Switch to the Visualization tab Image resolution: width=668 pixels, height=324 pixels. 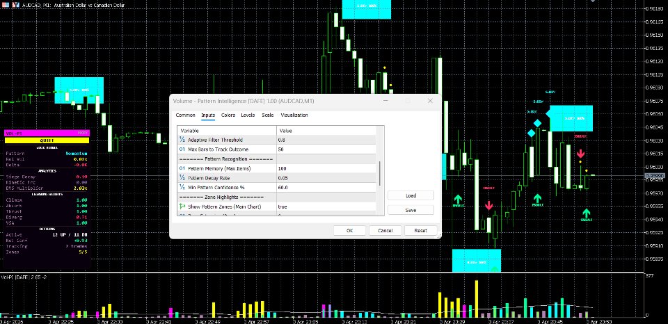(294, 115)
